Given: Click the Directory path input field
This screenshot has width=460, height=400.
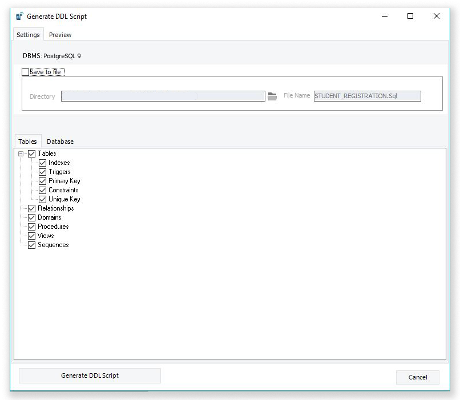Looking at the screenshot, I should click(163, 96).
